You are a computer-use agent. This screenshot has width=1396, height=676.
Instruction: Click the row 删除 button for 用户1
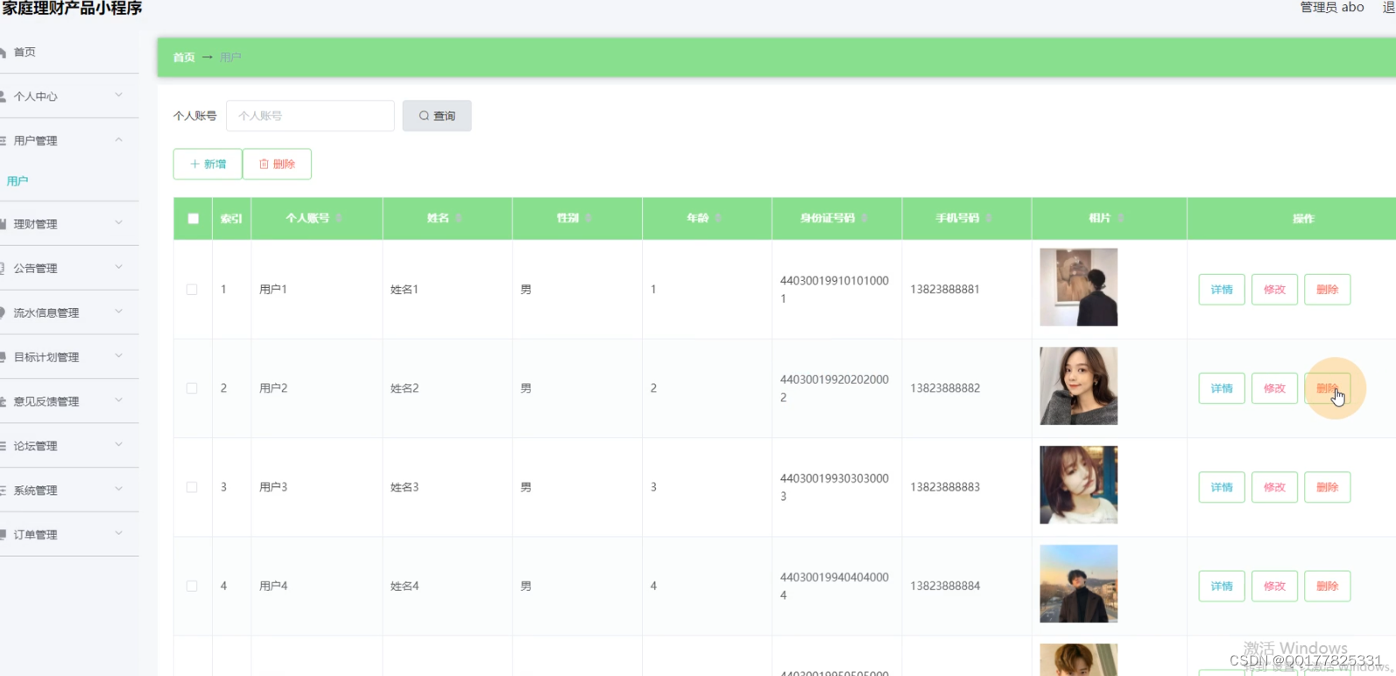coord(1328,290)
